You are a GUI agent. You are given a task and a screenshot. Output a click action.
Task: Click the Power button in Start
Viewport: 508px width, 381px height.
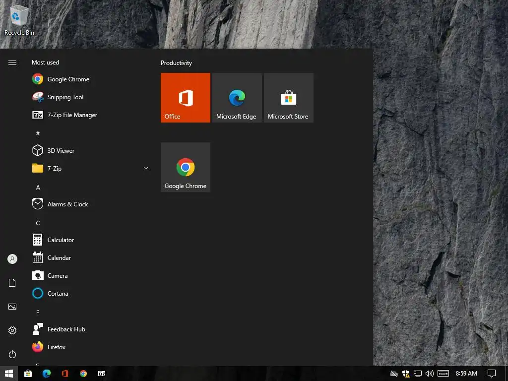tap(12, 354)
